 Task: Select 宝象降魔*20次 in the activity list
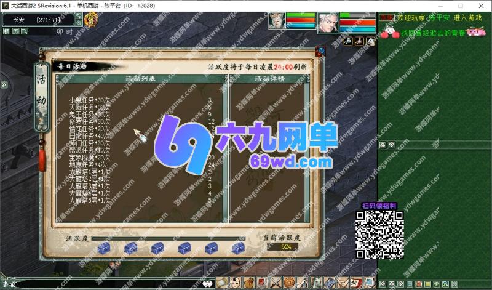pos(90,158)
